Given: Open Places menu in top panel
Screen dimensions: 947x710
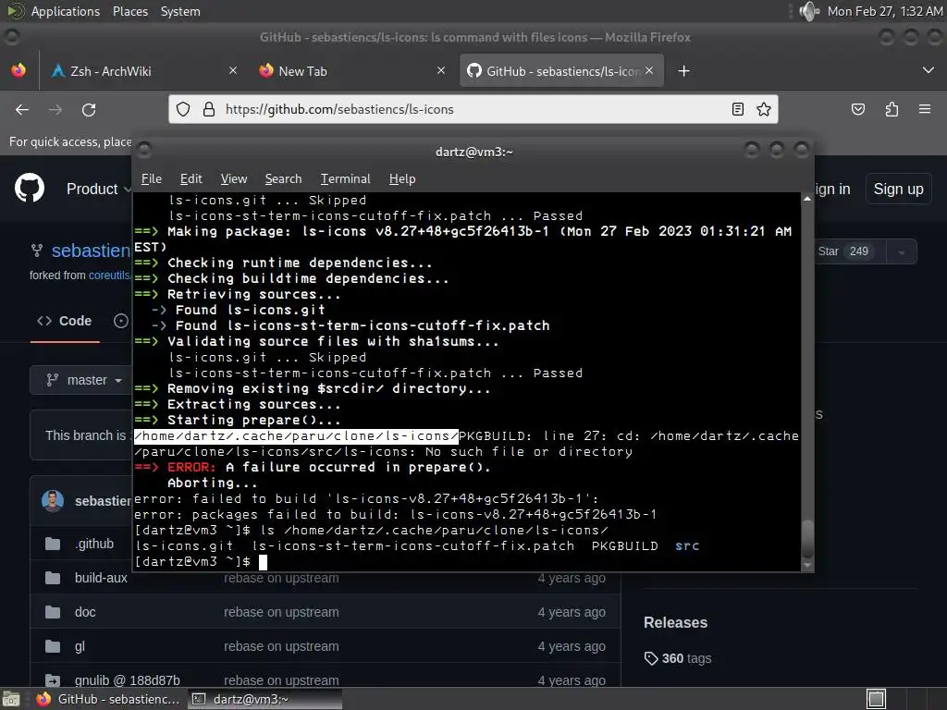Looking at the screenshot, I should click(129, 11).
